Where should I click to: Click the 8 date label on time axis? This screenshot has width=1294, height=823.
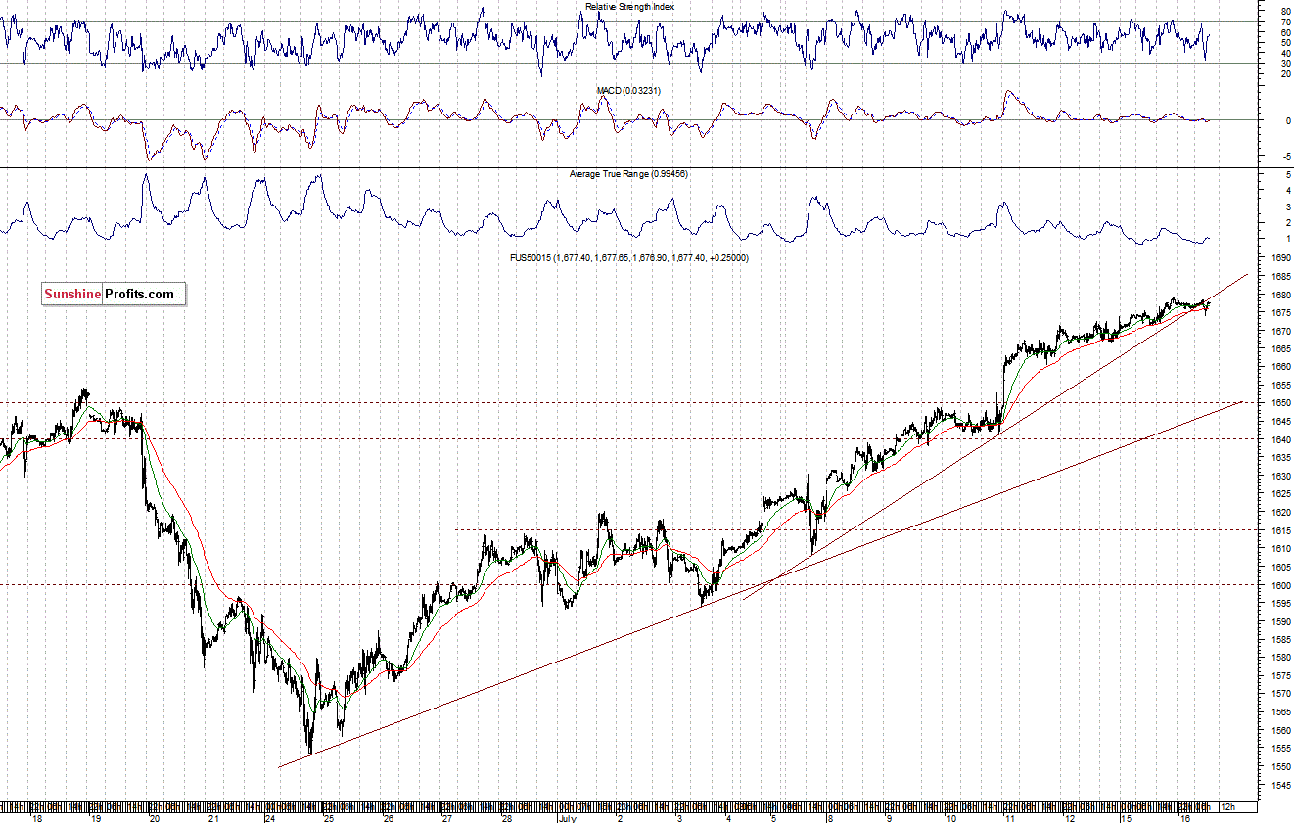829,817
